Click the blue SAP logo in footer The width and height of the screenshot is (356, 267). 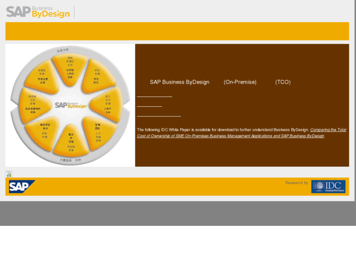pyautogui.click(x=22, y=187)
